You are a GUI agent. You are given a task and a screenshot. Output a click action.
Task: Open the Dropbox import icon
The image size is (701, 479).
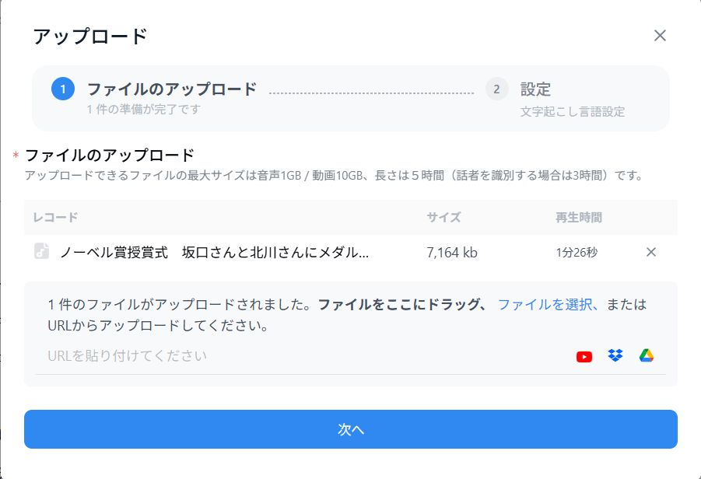pos(614,356)
